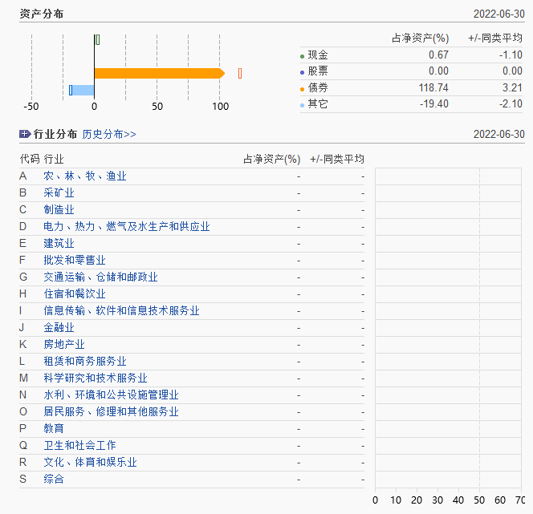Click the 占净资产(%) header in the industry table
Screen dimensions: 533x514
tap(271, 159)
